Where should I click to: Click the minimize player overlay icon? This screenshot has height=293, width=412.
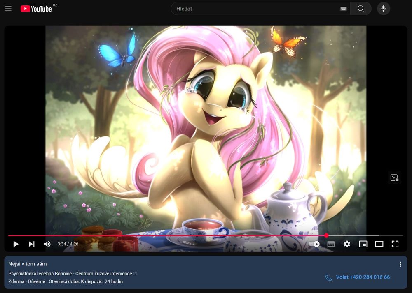pos(394,178)
